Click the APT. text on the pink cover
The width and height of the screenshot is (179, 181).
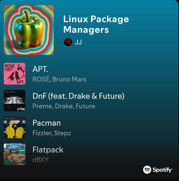coord(21,82)
